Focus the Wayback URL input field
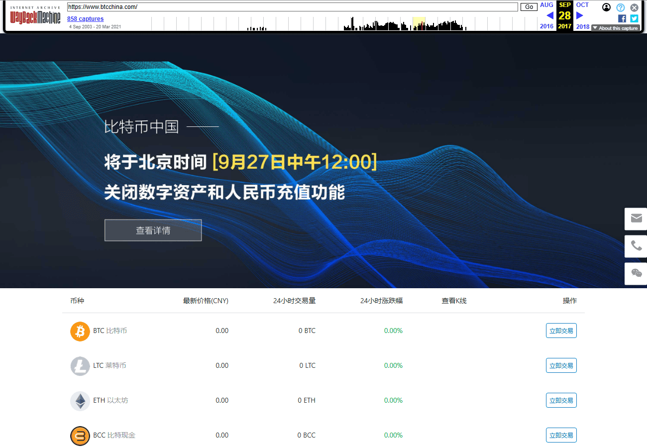 (293, 7)
